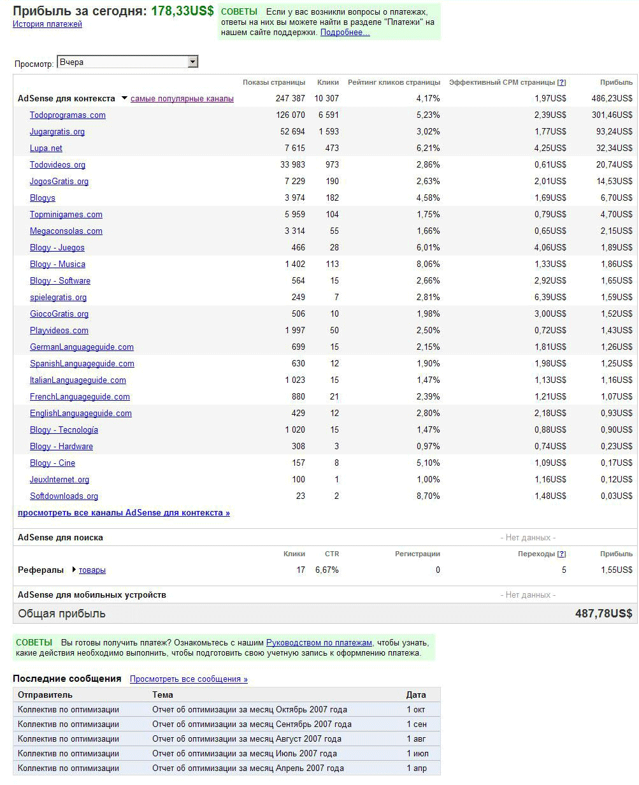
Task: Select the referrals earnings 1,55US$
Action: (616, 570)
